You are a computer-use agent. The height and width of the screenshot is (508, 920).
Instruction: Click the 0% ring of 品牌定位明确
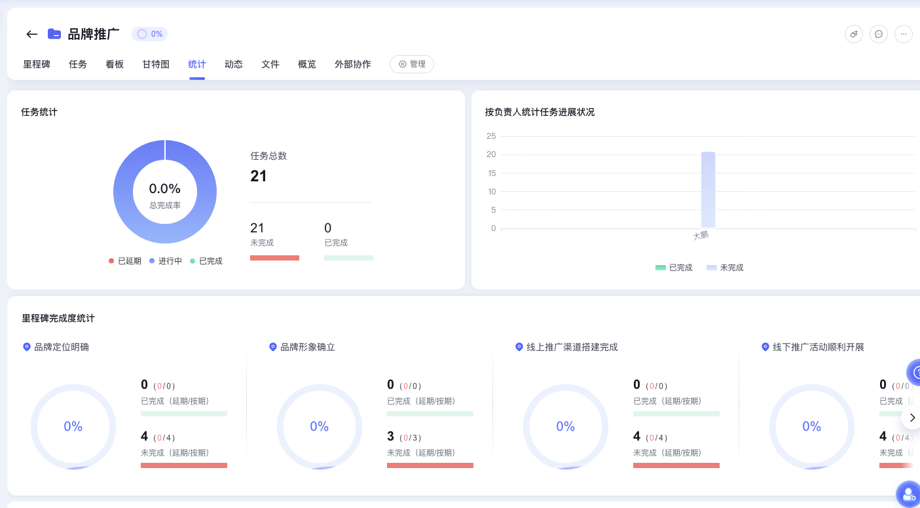tap(73, 427)
